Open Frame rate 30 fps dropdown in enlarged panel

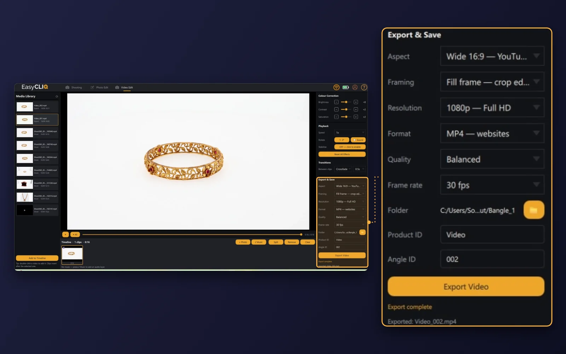[492, 185]
